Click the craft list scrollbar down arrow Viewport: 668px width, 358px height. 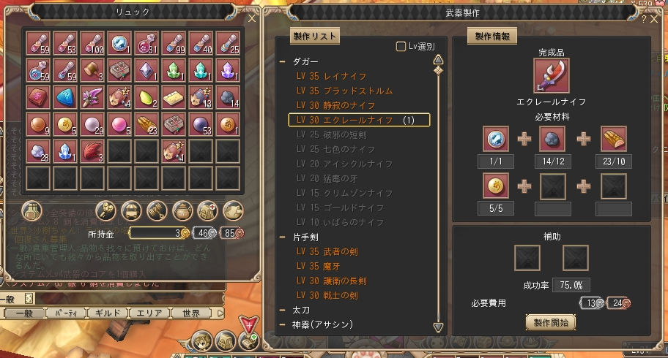(x=438, y=327)
